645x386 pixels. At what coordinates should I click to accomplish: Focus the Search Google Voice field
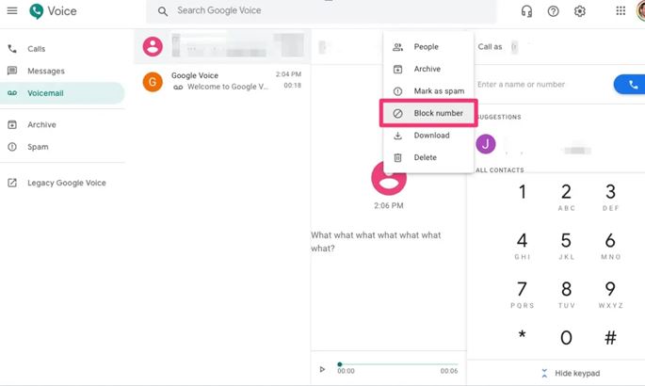(321, 11)
